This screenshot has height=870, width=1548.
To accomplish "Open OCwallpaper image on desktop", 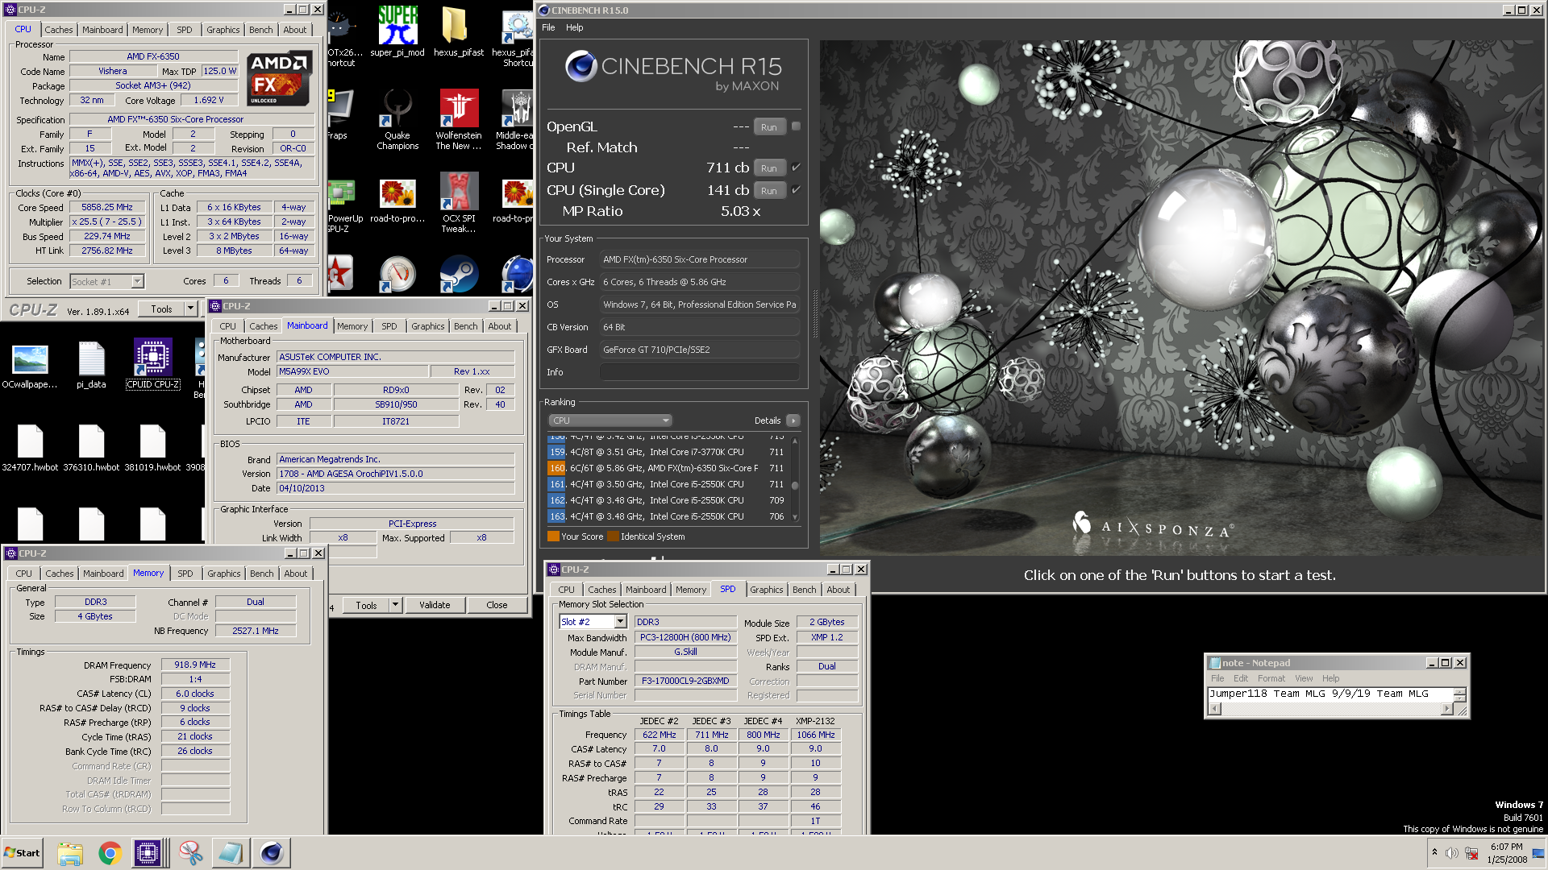I will pos(30,364).
